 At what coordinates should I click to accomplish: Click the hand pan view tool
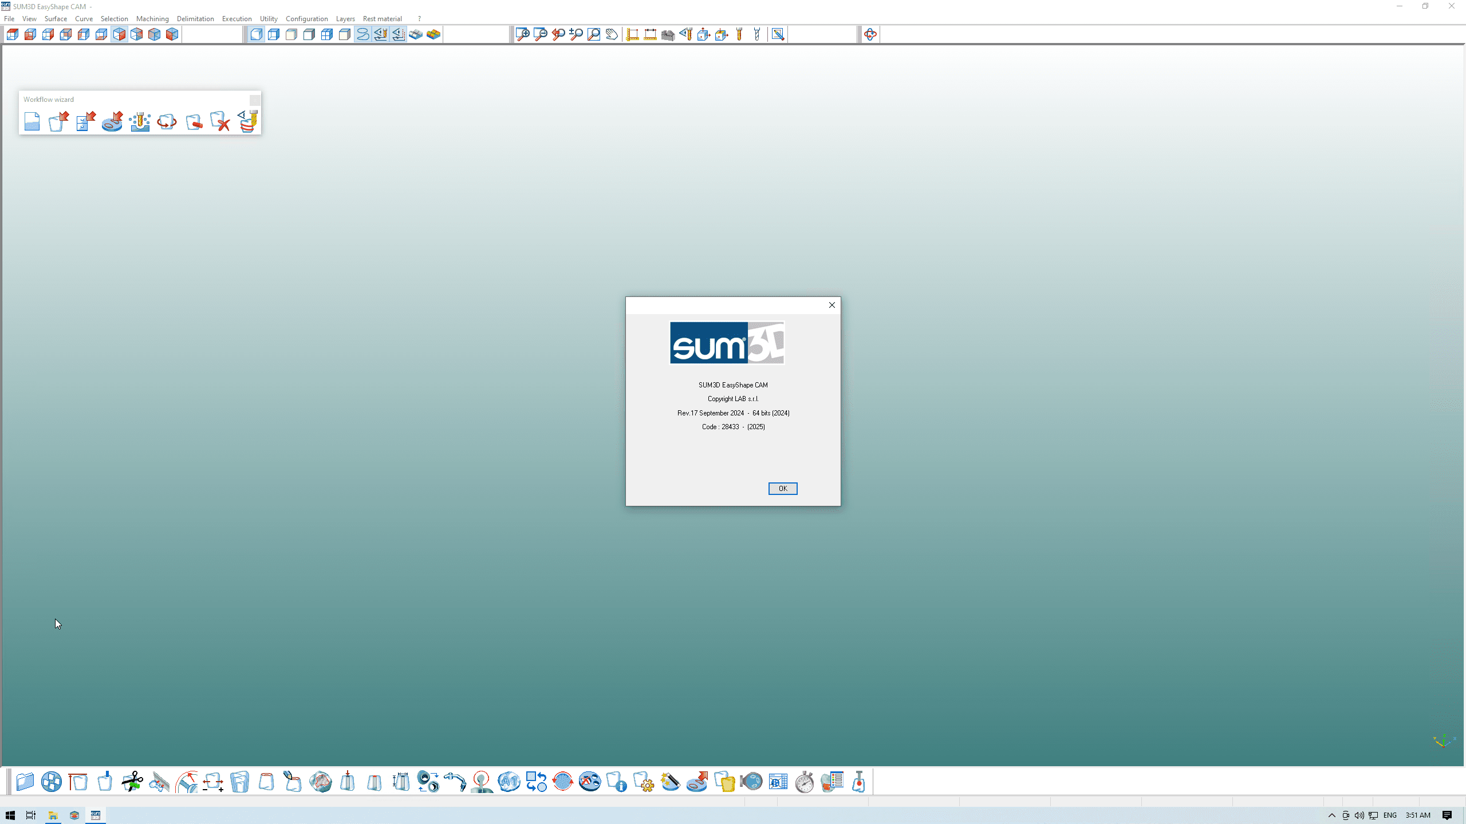tap(612, 34)
